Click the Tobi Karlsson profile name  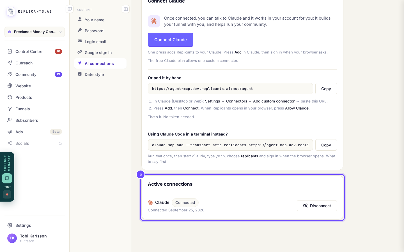pos(33,236)
